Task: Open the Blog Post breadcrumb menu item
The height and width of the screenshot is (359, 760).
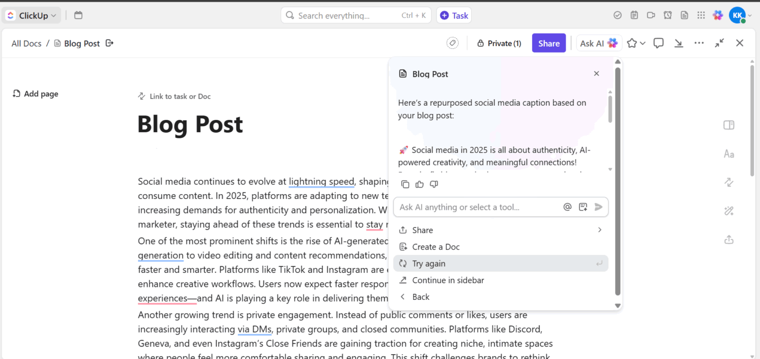Action: click(x=82, y=43)
